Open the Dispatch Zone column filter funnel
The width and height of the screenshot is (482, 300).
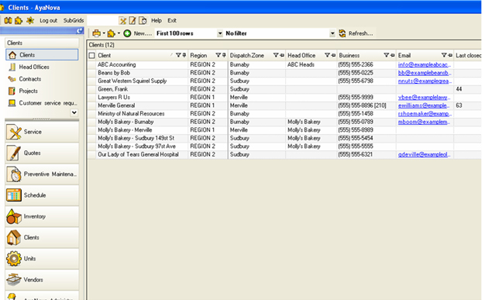[x=276, y=55]
